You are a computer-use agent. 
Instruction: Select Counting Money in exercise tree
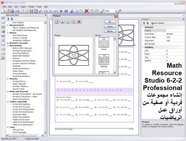point(20,35)
